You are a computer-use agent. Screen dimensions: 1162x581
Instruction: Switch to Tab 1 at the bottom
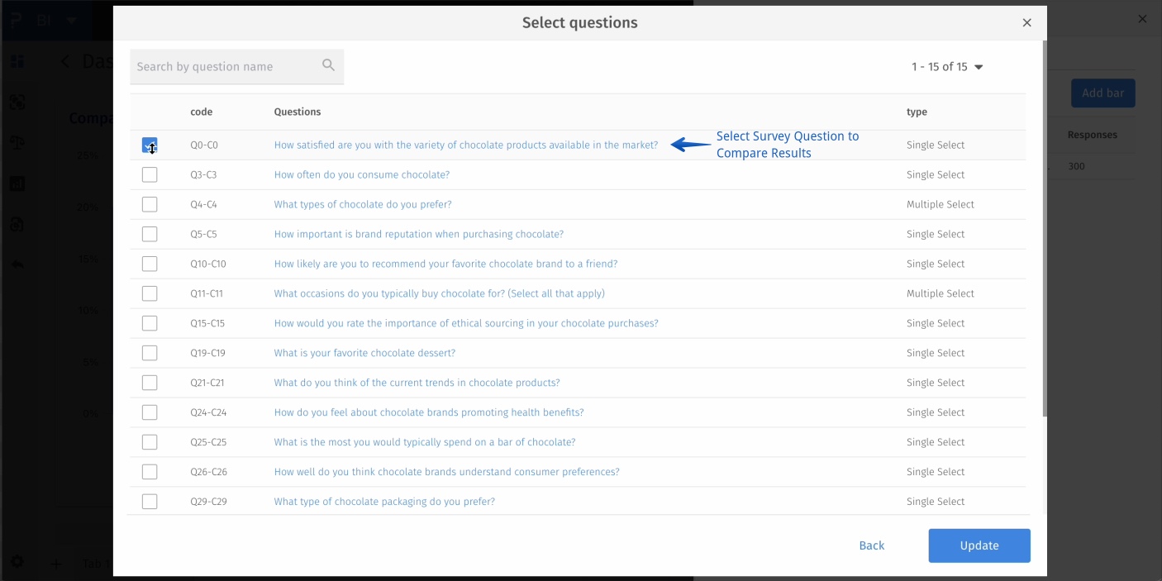pyautogui.click(x=94, y=564)
